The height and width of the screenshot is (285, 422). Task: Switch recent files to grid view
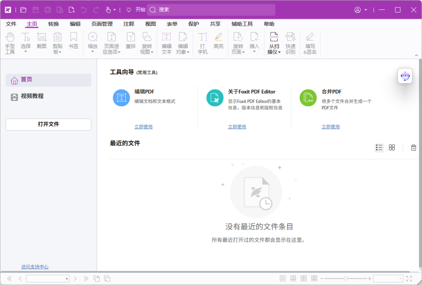point(392,148)
